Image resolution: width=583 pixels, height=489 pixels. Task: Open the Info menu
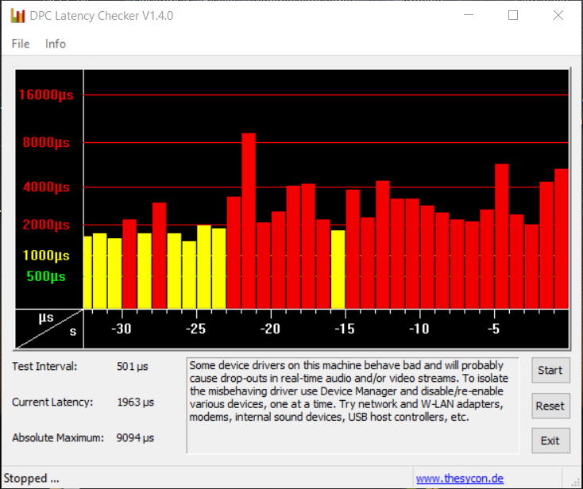coord(56,44)
